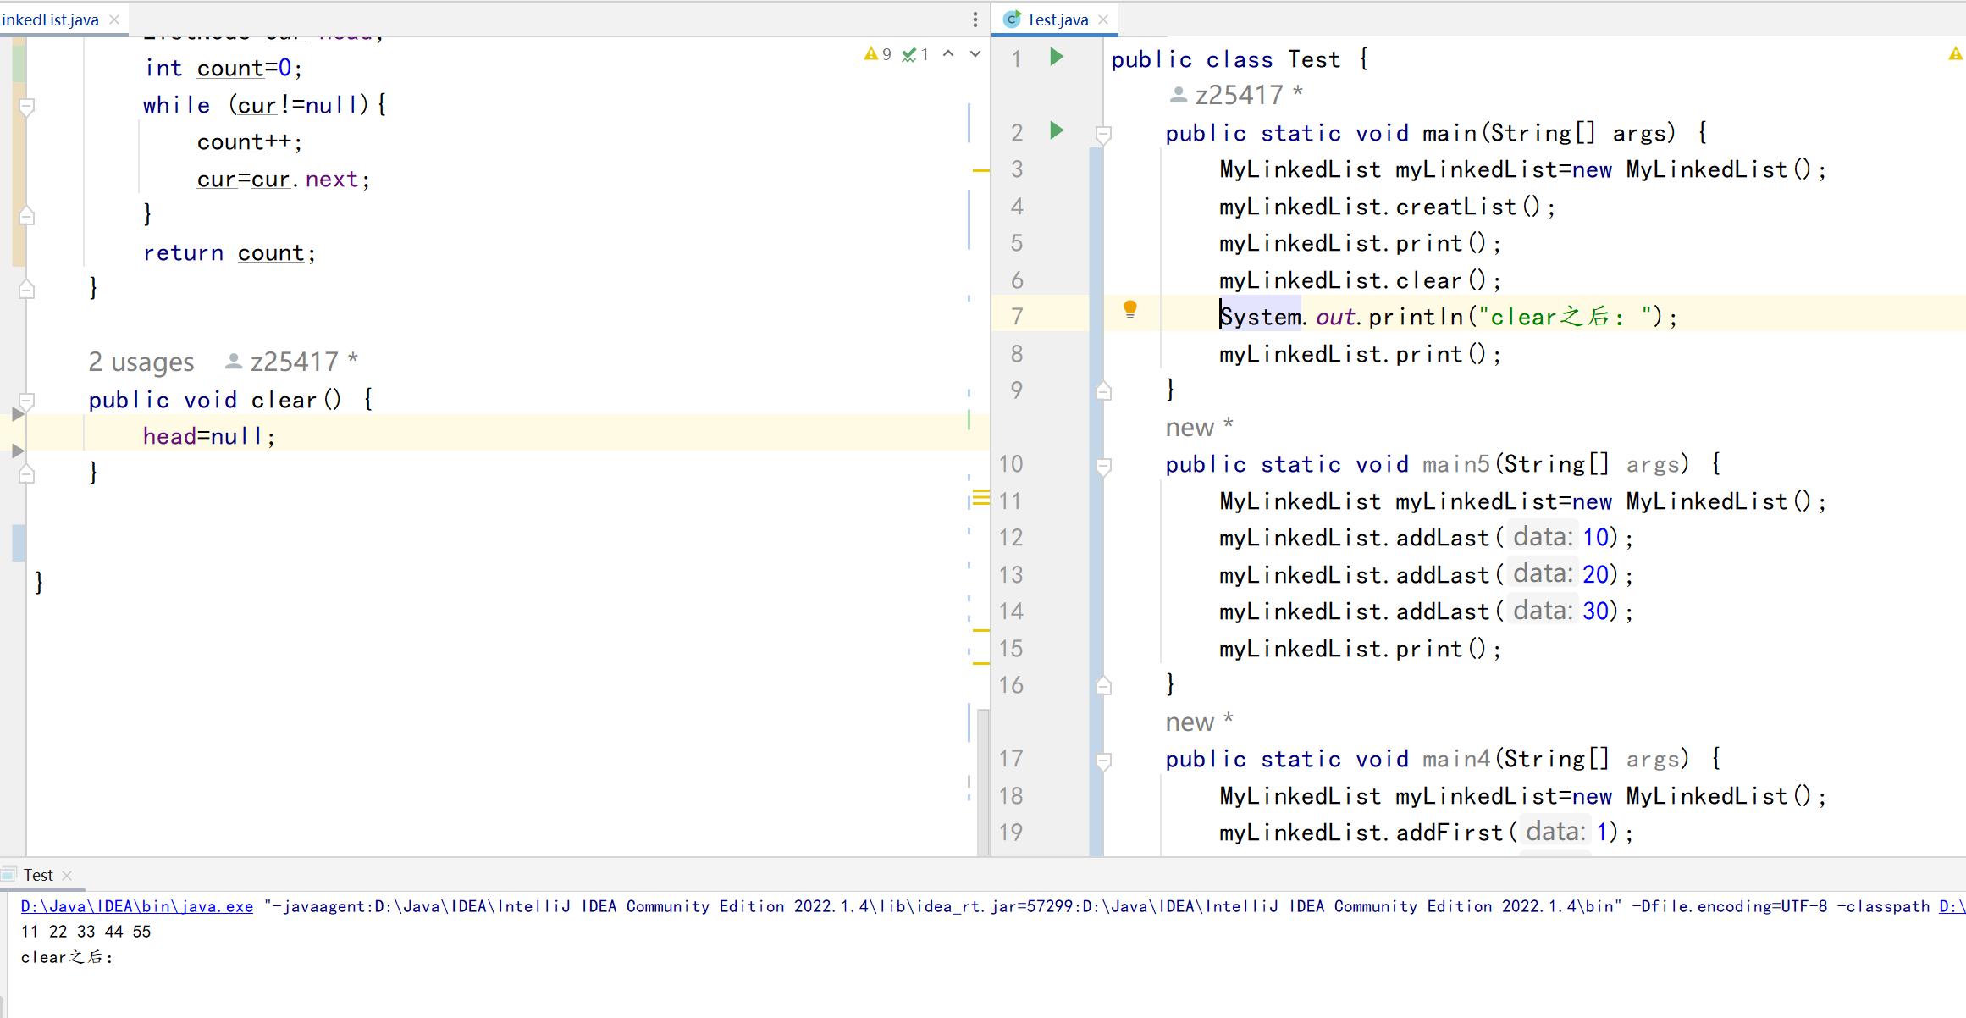Click the author icon beside z25417 in Test.java
Viewport: 1966px width, 1018px height.
1178,95
